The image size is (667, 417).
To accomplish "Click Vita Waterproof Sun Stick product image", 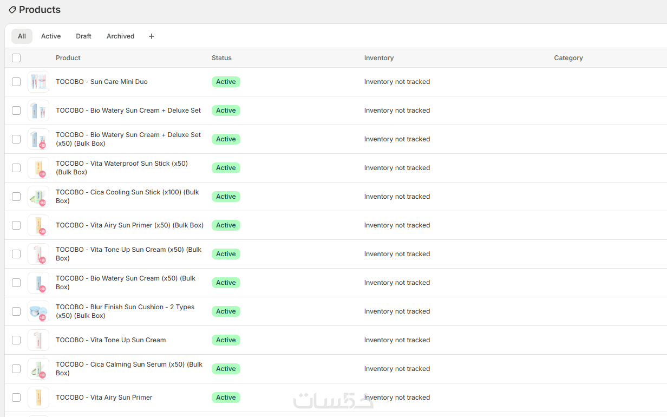I will tap(38, 168).
